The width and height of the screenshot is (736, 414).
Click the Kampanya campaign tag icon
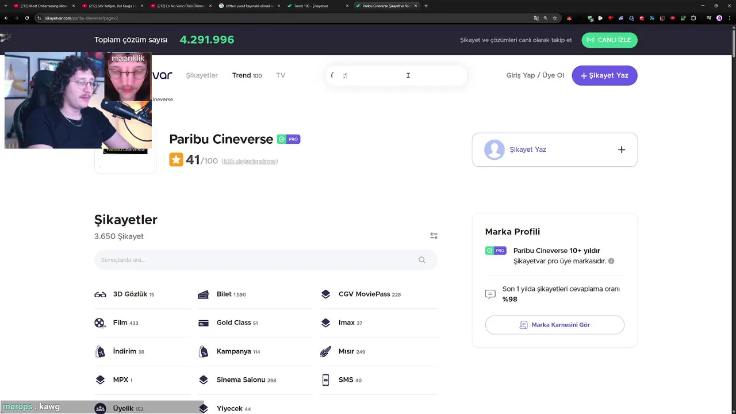click(x=203, y=351)
